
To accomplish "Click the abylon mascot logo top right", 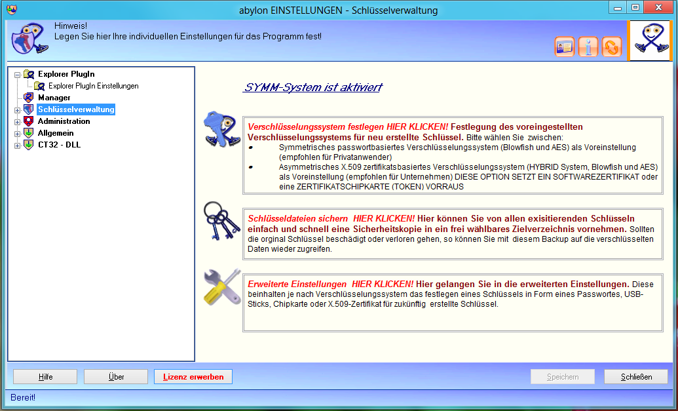I will click(650, 41).
